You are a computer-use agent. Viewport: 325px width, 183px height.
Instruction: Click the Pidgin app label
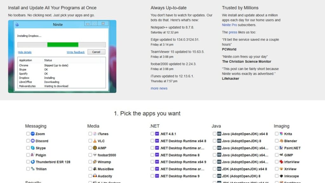coord(41,155)
